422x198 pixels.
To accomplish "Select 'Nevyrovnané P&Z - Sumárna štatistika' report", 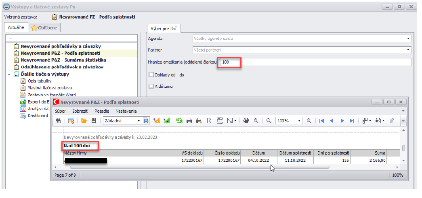I will [63, 60].
